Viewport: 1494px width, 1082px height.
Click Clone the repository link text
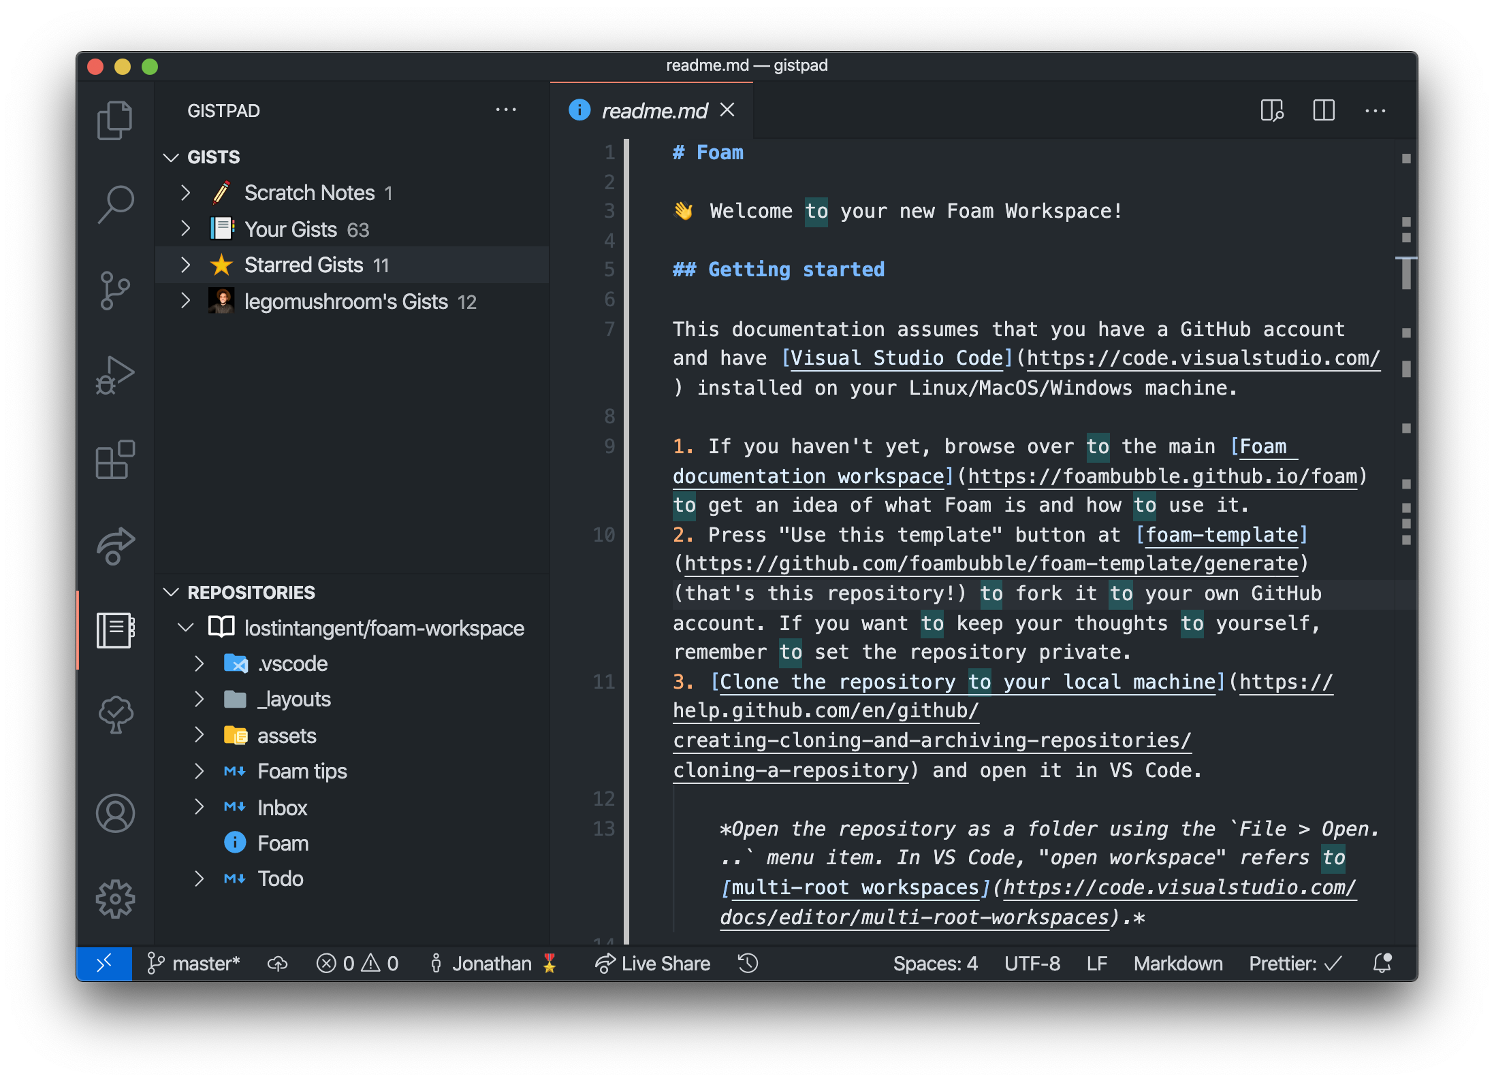[x=968, y=682]
